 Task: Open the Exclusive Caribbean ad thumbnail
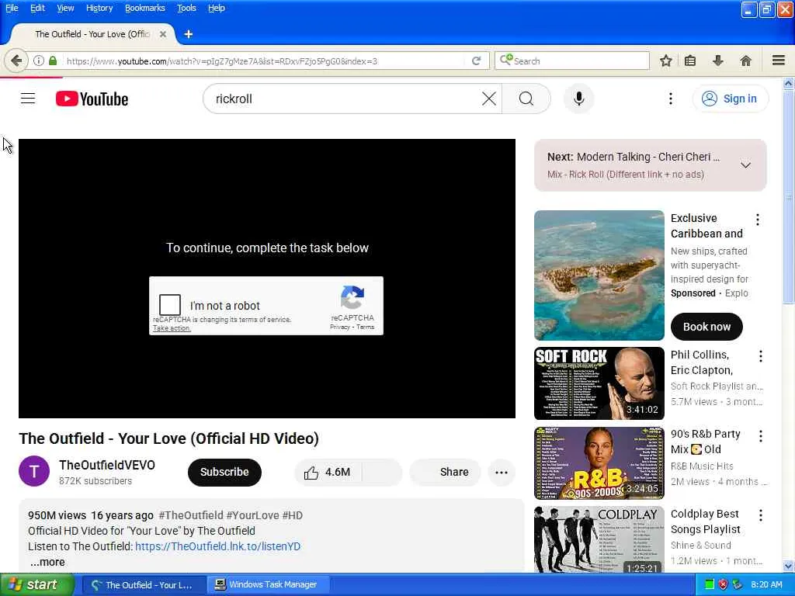(x=599, y=275)
